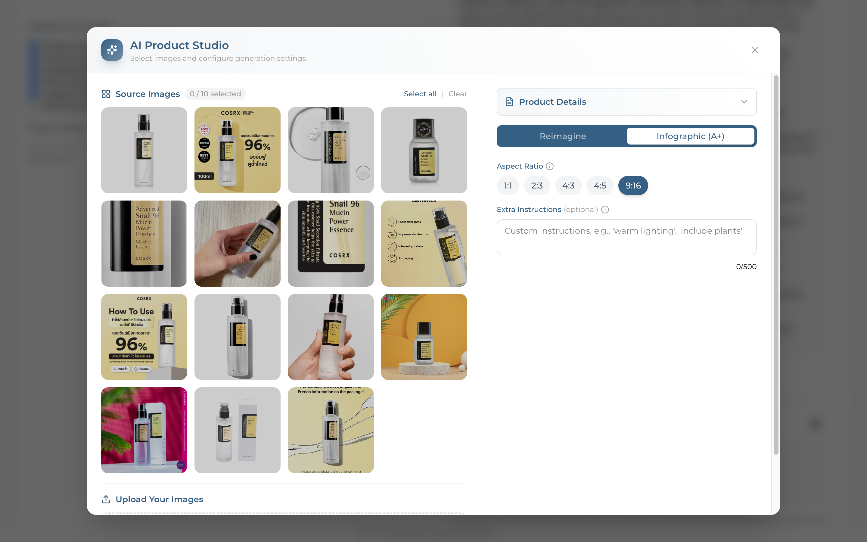This screenshot has width=867, height=542.
Task: Open the Extra Instructions info icon
Action: [x=605, y=210]
